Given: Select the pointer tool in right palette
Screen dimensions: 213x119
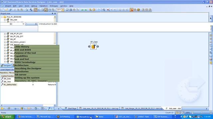Looking at the screenshot, I should point(211,19).
